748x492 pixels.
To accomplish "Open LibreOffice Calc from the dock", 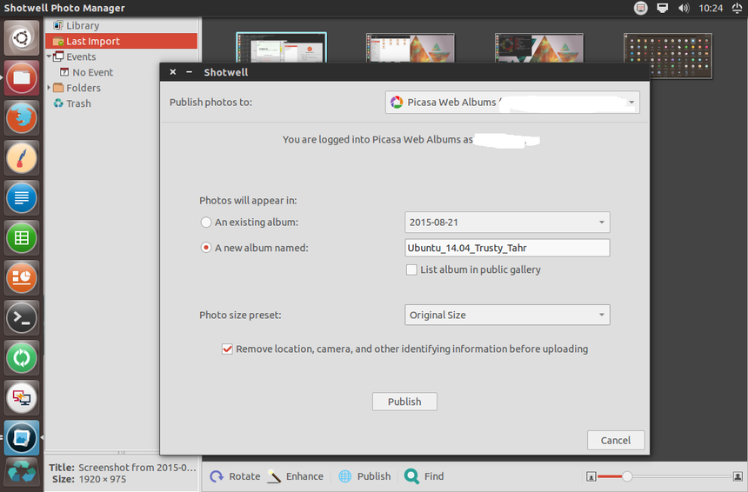I will pyautogui.click(x=22, y=237).
